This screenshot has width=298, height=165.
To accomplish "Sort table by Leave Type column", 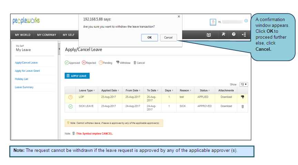I will [86, 90].
